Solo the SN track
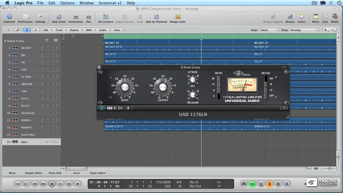 (x=57, y=62)
